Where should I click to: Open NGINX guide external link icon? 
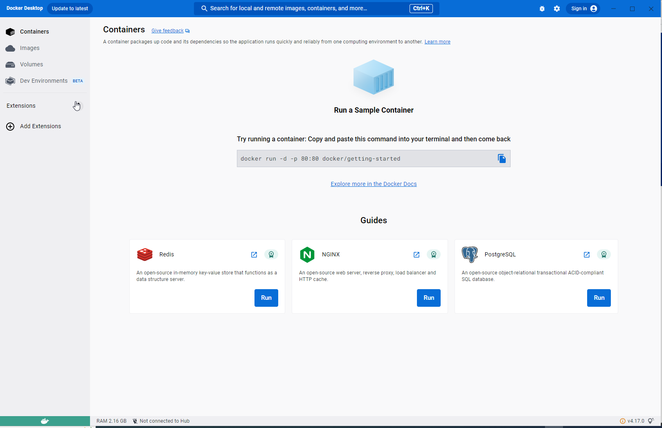417,255
